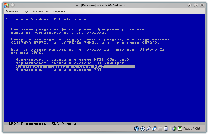This screenshot has height=135, width=209.
Task: Close the VirtualBox window
Action: click(x=202, y=5)
